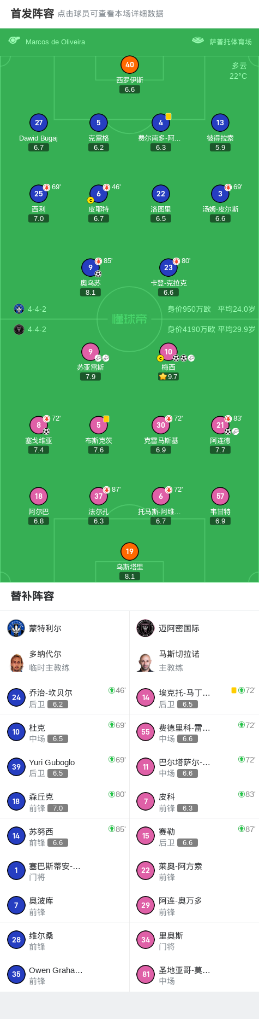Select 梅西 number 10 player icon
259x1019 pixels.
tap(168, 352)
